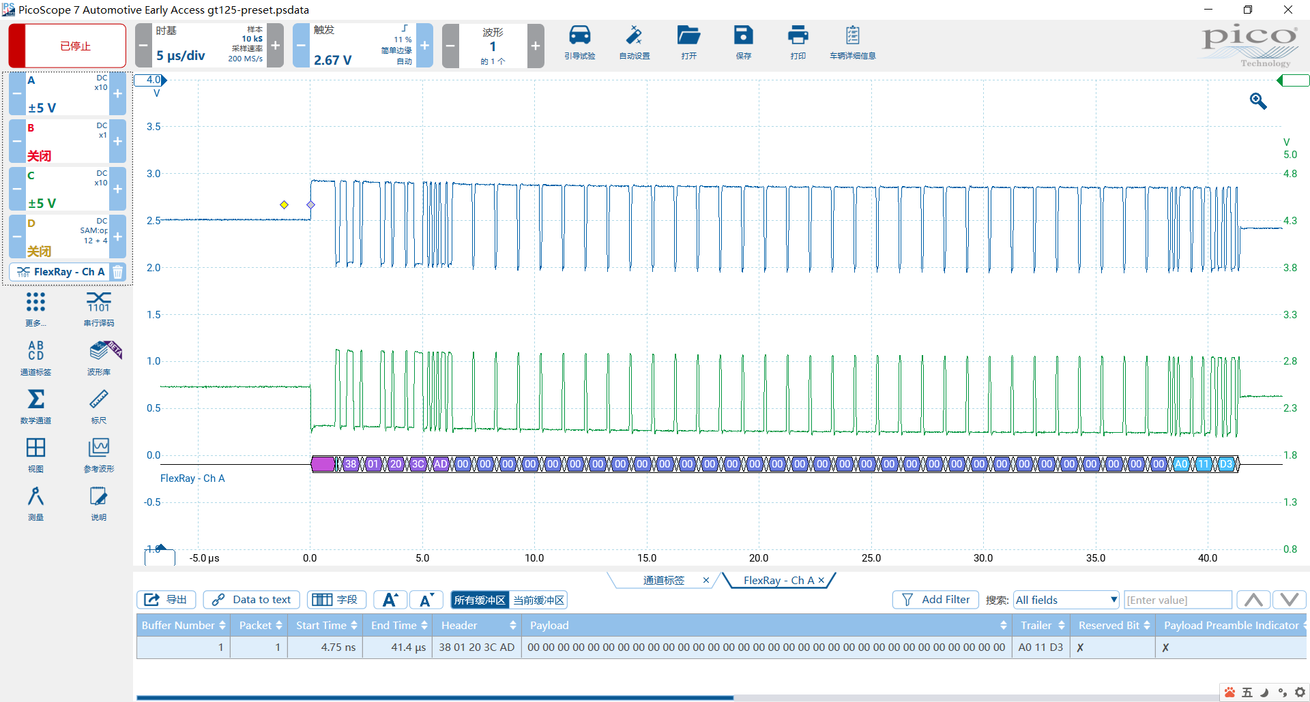1310x702 pixels.
Task: Open channel B (off) settings
Action: (67, 141)
